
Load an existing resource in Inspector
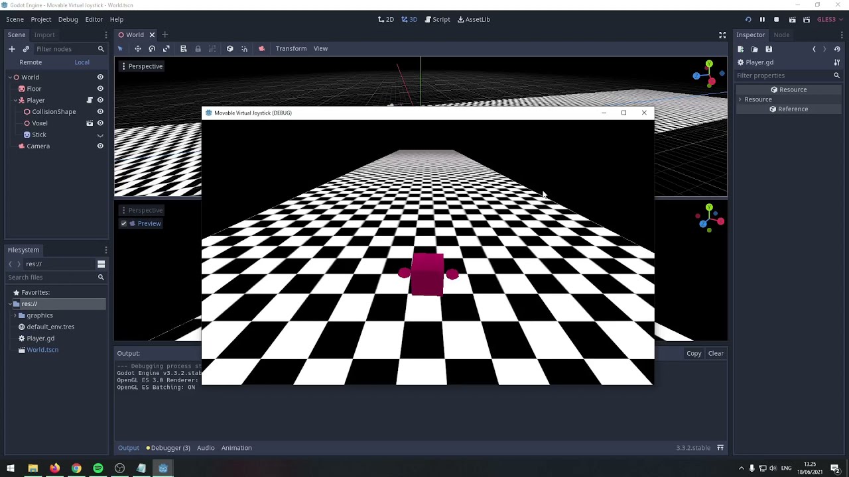[755, 49]
